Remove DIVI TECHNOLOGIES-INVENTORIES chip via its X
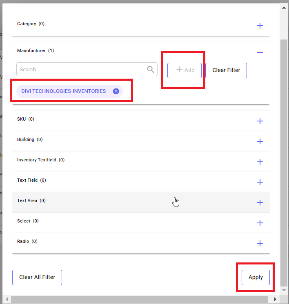 (116, 91)
